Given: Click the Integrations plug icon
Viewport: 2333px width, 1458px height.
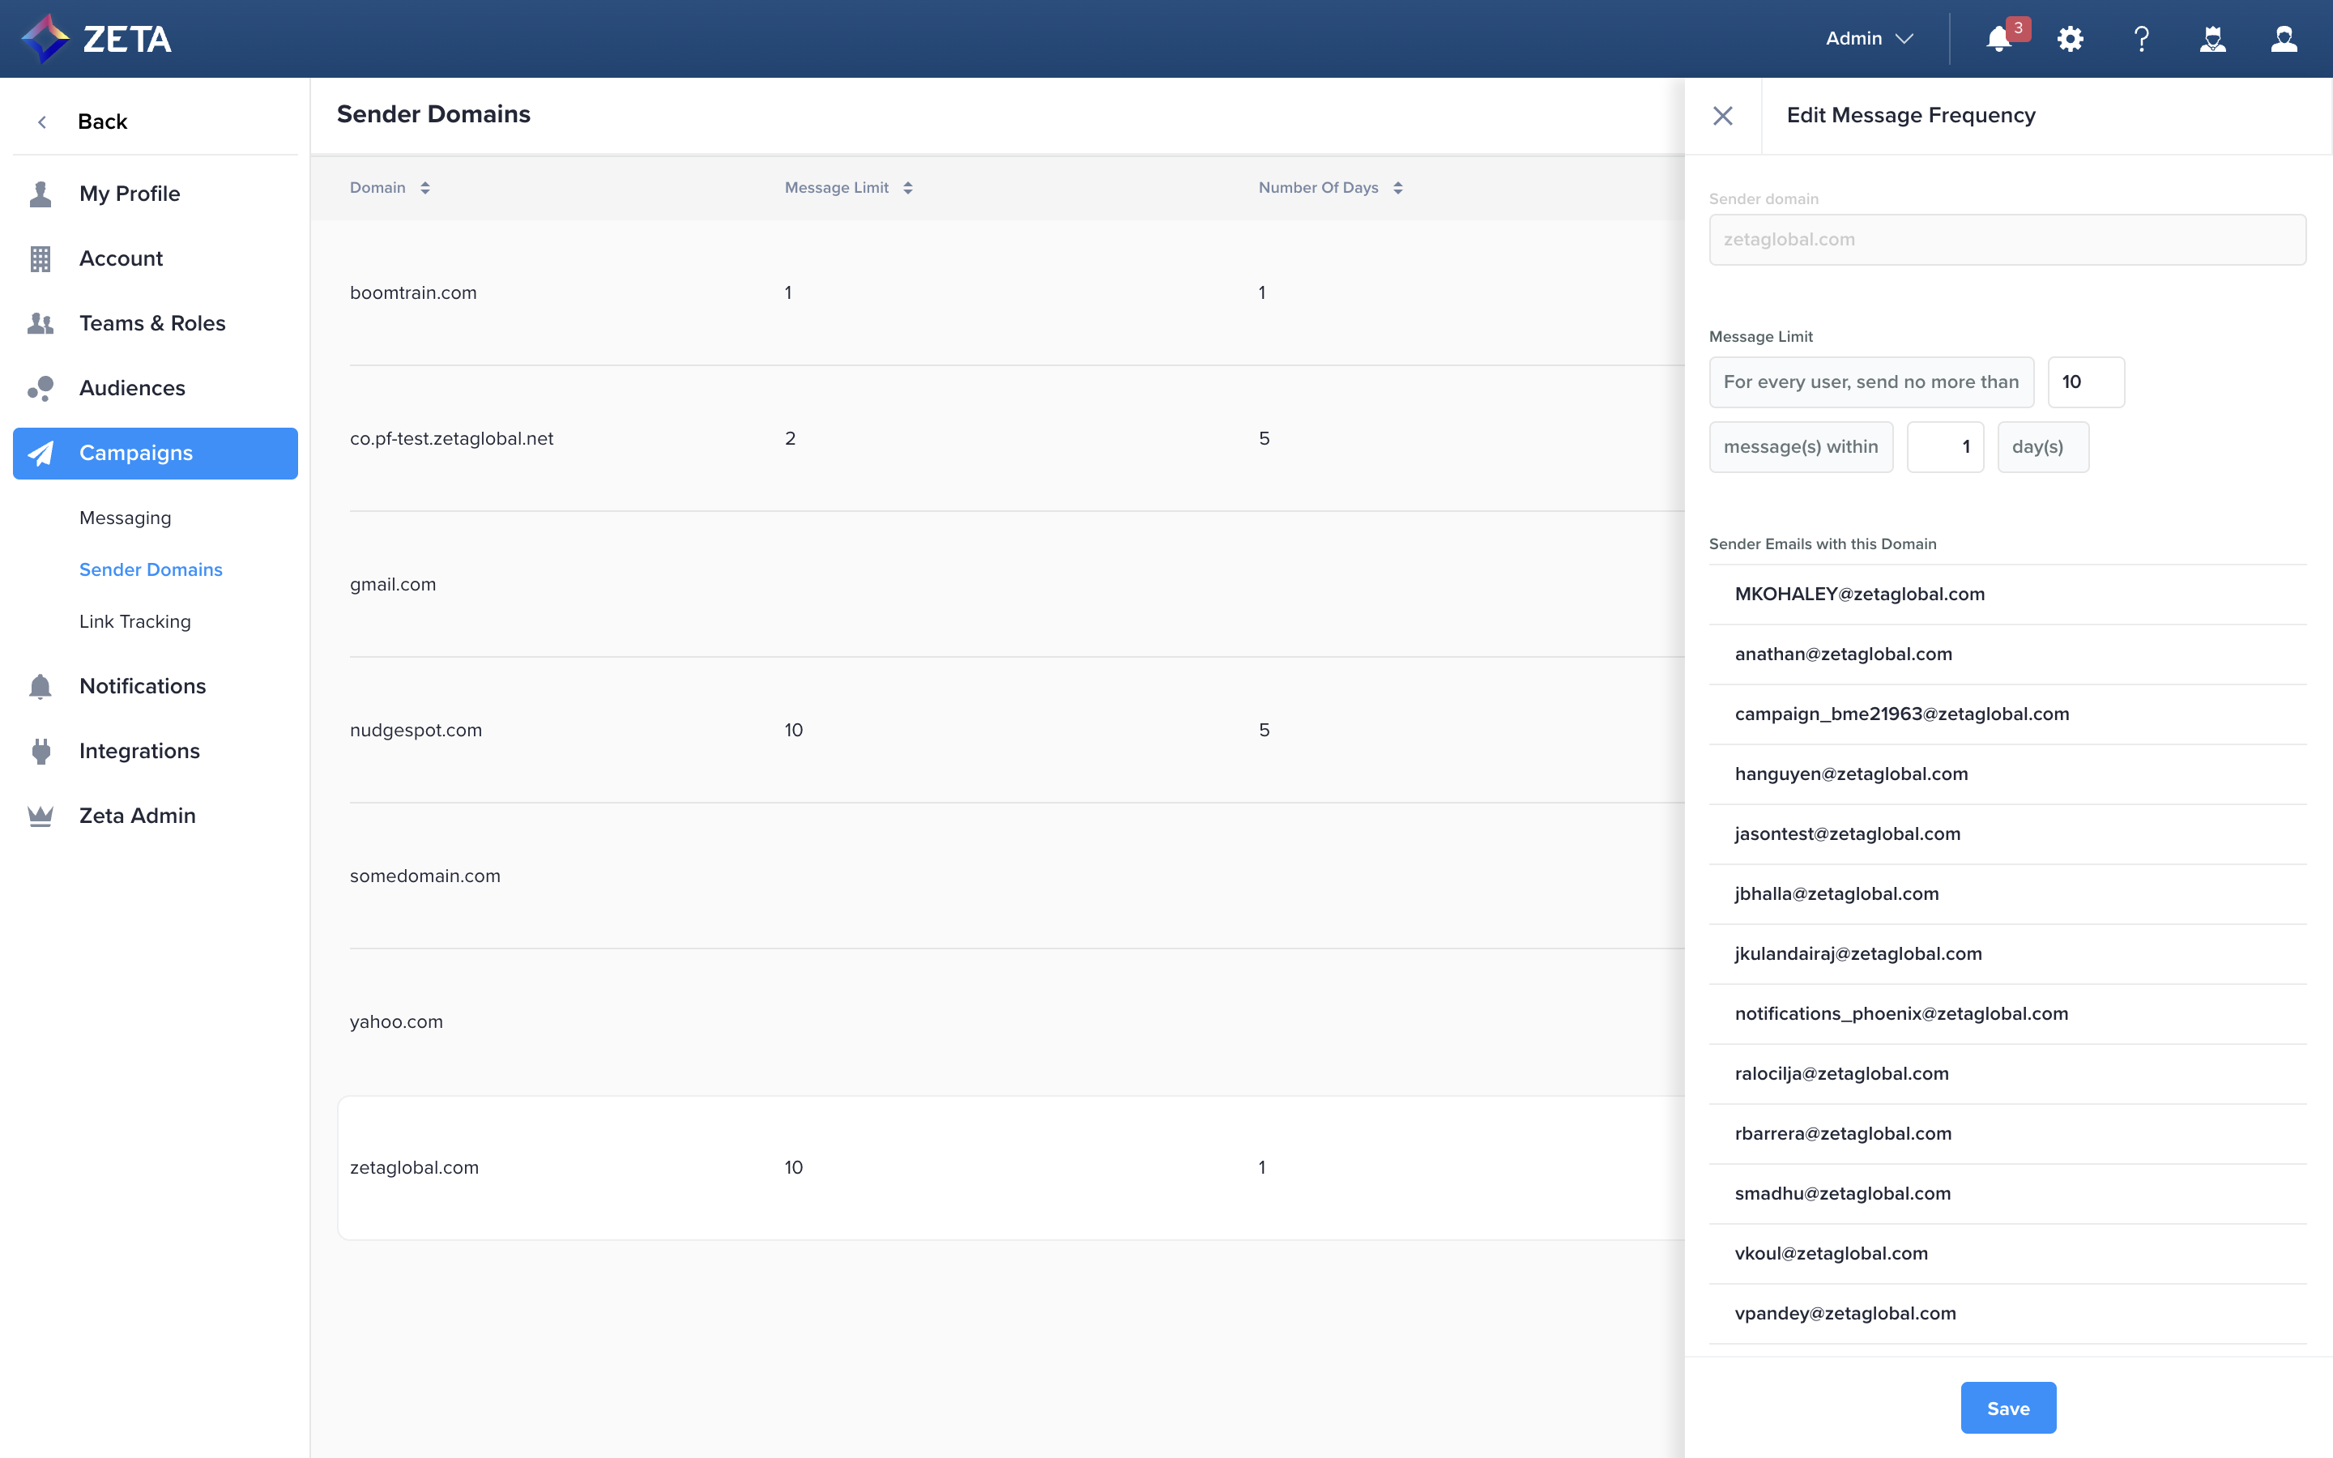Looking at the screenshot, I should [41, 751].
